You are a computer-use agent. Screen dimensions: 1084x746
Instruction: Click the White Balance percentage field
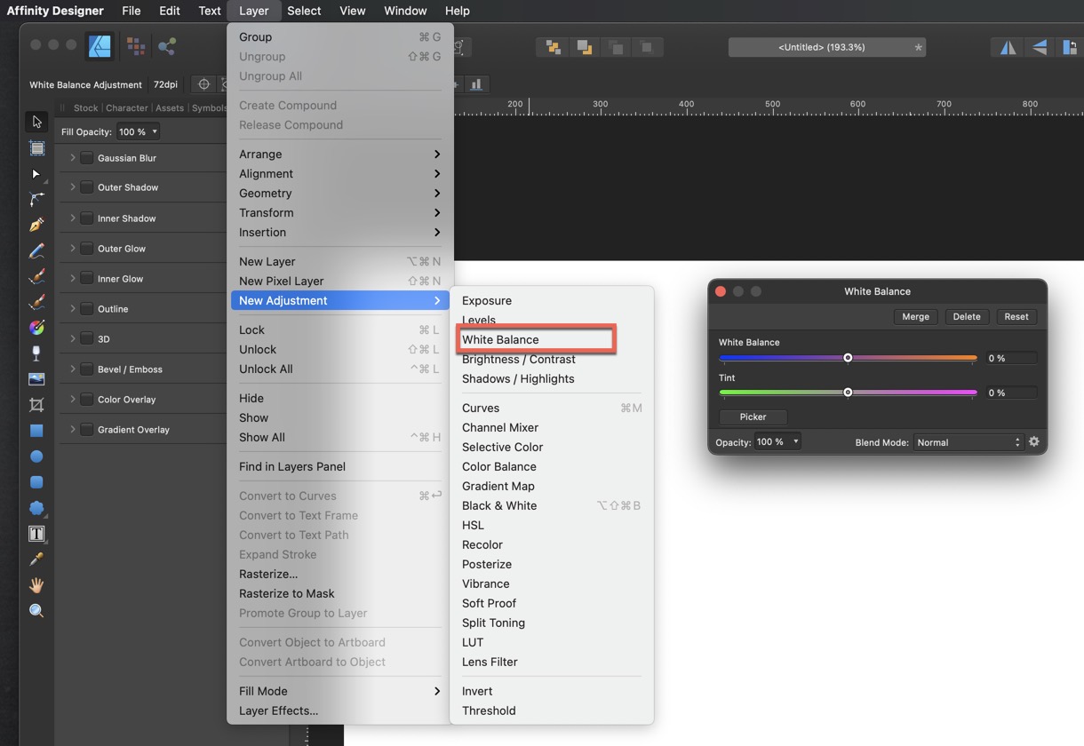(x=1011, y=358)
